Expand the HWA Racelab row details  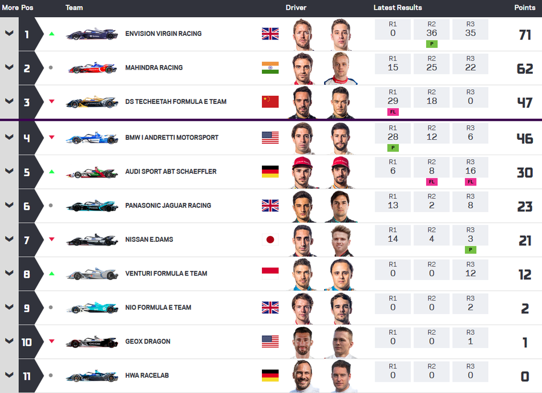point(9,375)
